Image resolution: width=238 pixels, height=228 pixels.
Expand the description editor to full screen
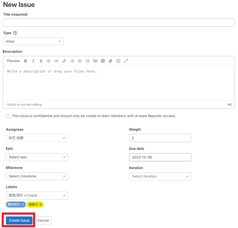pos(126,61)
